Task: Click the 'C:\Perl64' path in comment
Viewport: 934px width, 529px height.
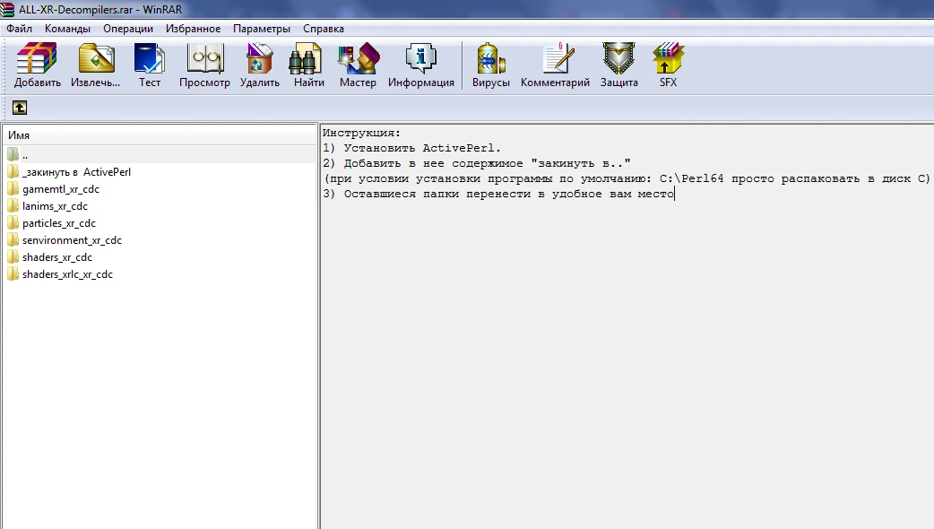Action: click(692, 178)
